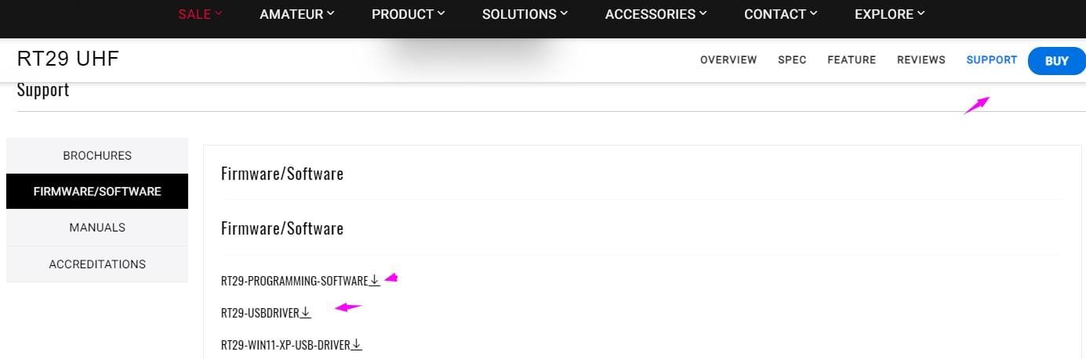Screen dimensions: 1086x359
Task: Expand the SALE menu chevron
Action: (219, 13)
